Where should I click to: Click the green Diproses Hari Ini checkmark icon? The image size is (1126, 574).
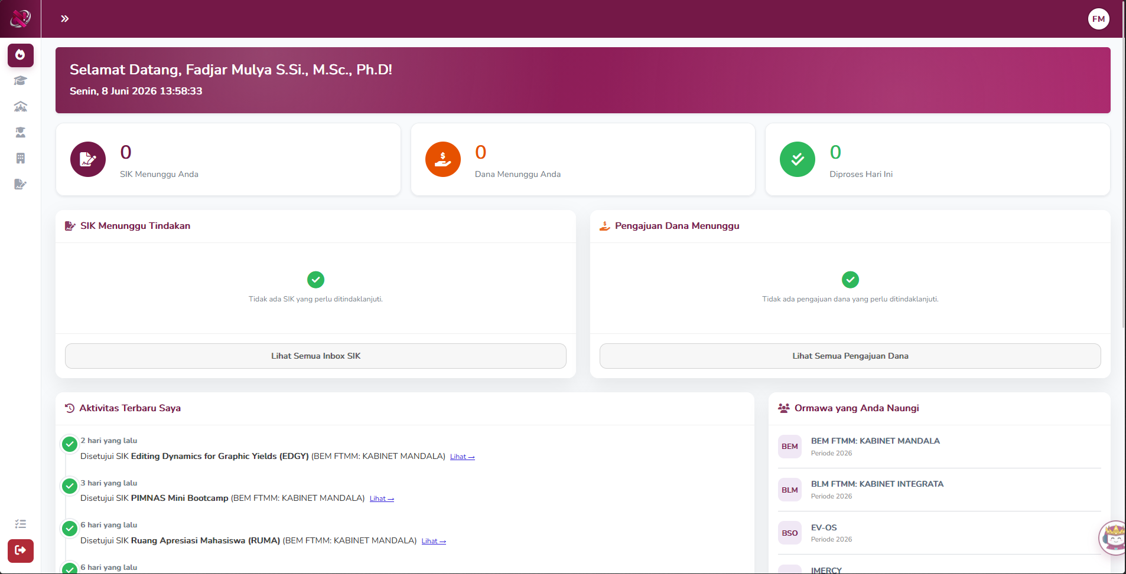(798, 159)
